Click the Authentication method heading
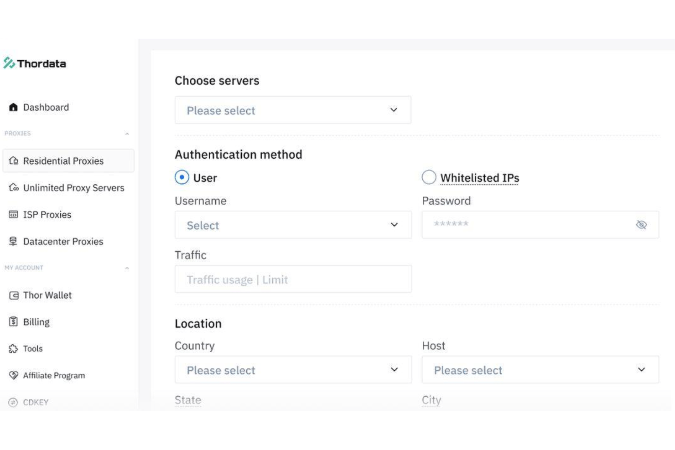The image size is (675, 450). tap(239, 155)
